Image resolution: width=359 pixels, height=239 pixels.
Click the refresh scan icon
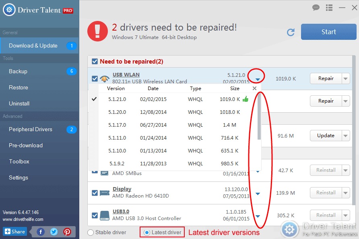pos(291,32)
